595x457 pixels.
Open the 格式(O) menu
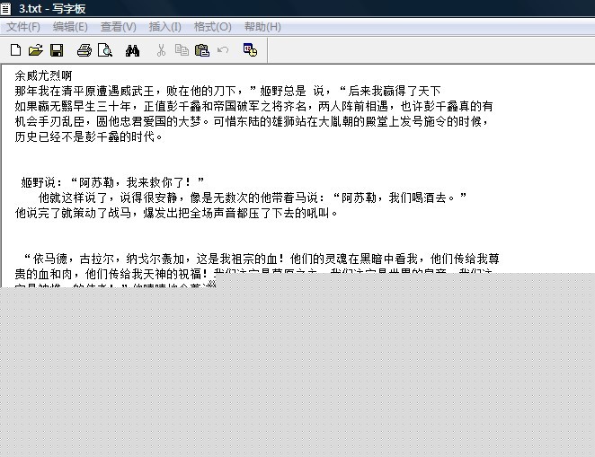click(212, 27)
